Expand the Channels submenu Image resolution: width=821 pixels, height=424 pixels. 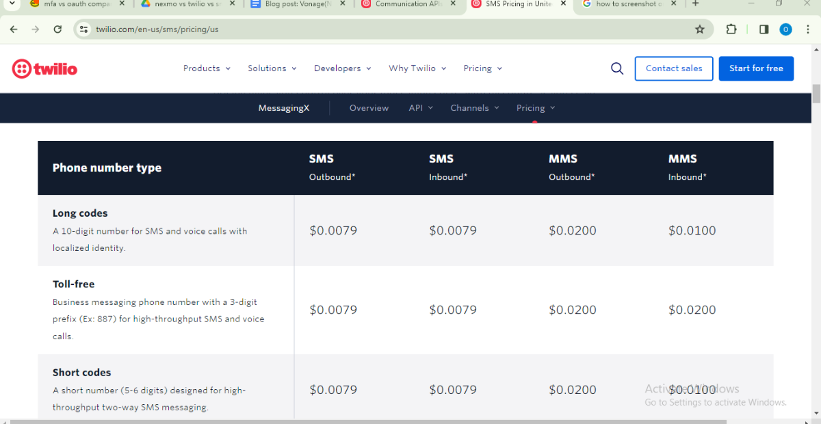475,108
